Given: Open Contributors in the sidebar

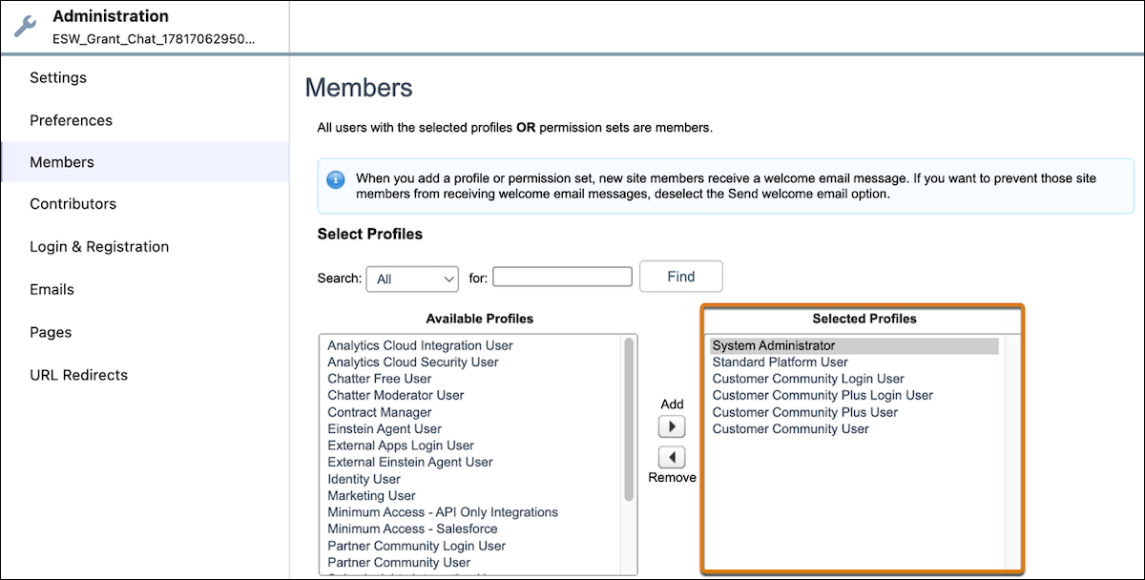Looking at the screenshot, I should (73, 204).
